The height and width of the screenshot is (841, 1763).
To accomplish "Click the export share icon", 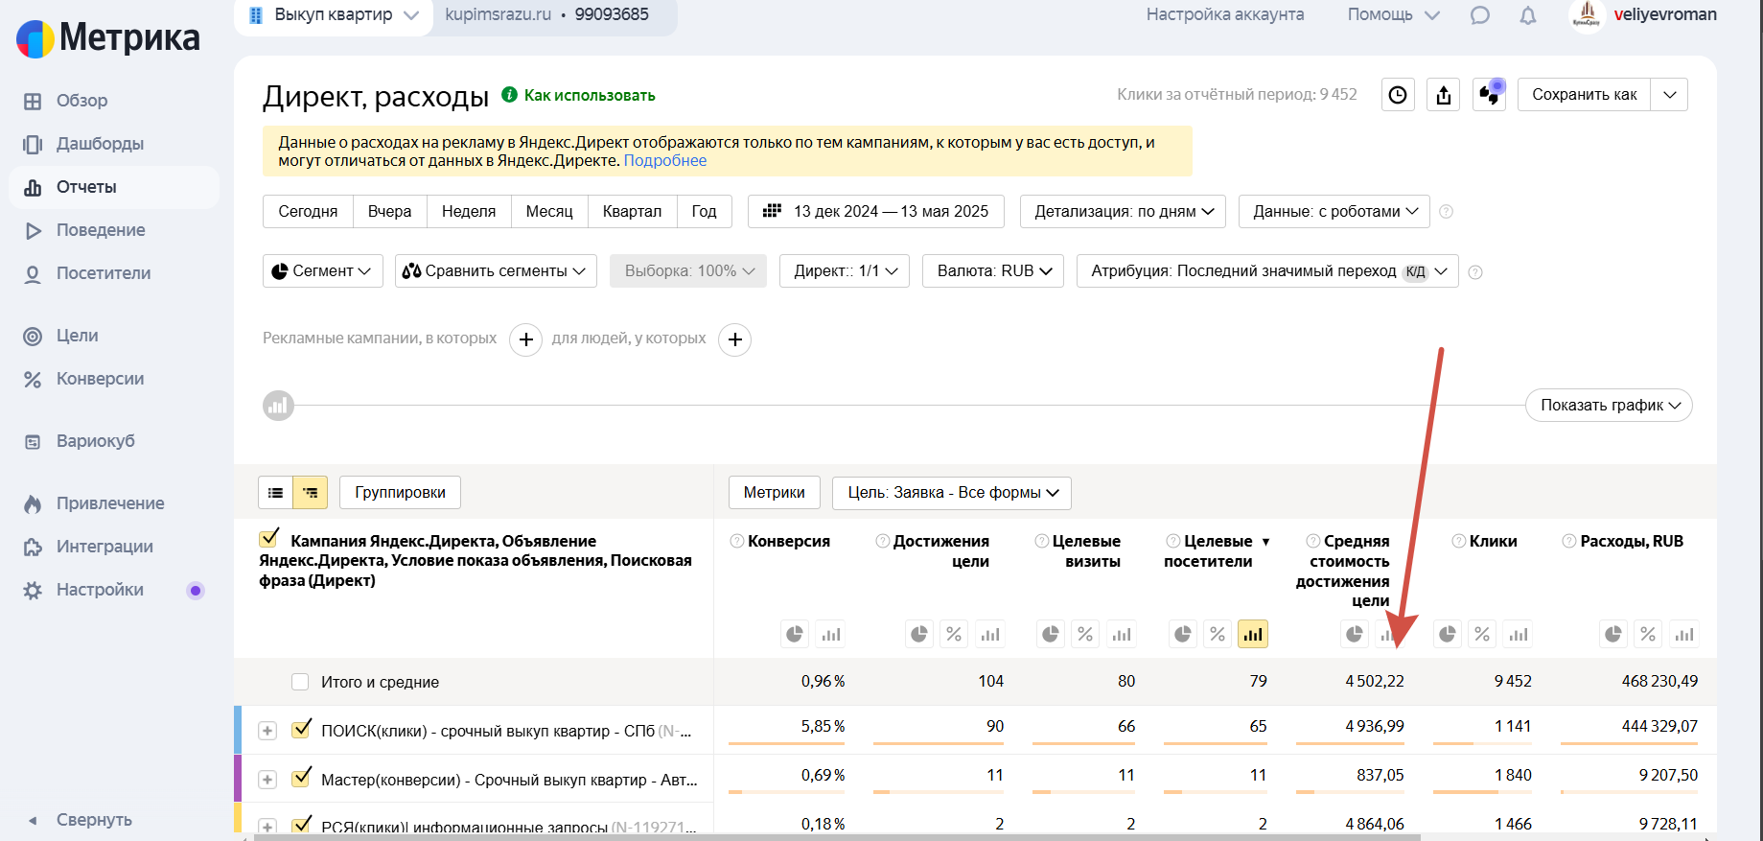I will tap(1444, 95).
